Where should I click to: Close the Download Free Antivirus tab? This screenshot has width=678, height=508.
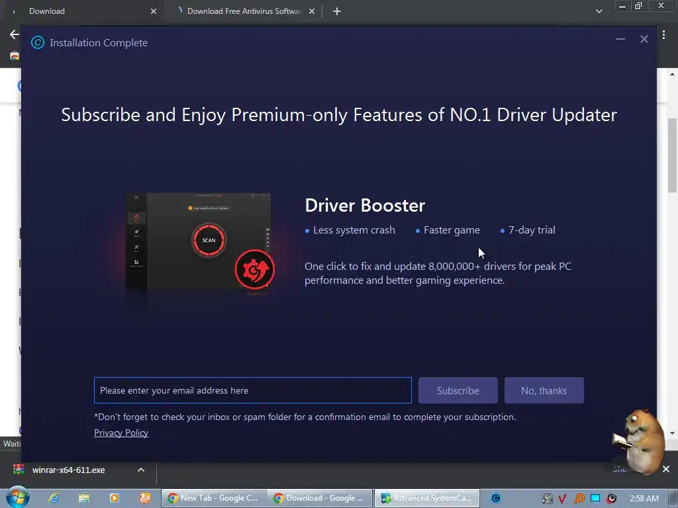point(312,11)
